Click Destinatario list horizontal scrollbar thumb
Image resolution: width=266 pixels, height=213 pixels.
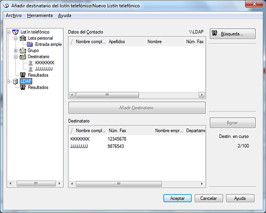pyautogui.click(x=119, y=184)
